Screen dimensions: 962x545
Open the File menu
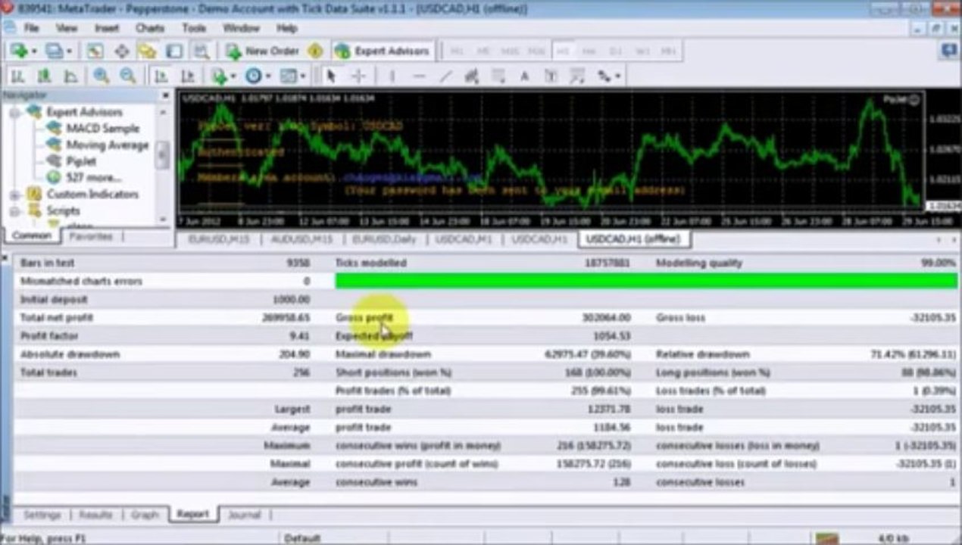point(31,28)
